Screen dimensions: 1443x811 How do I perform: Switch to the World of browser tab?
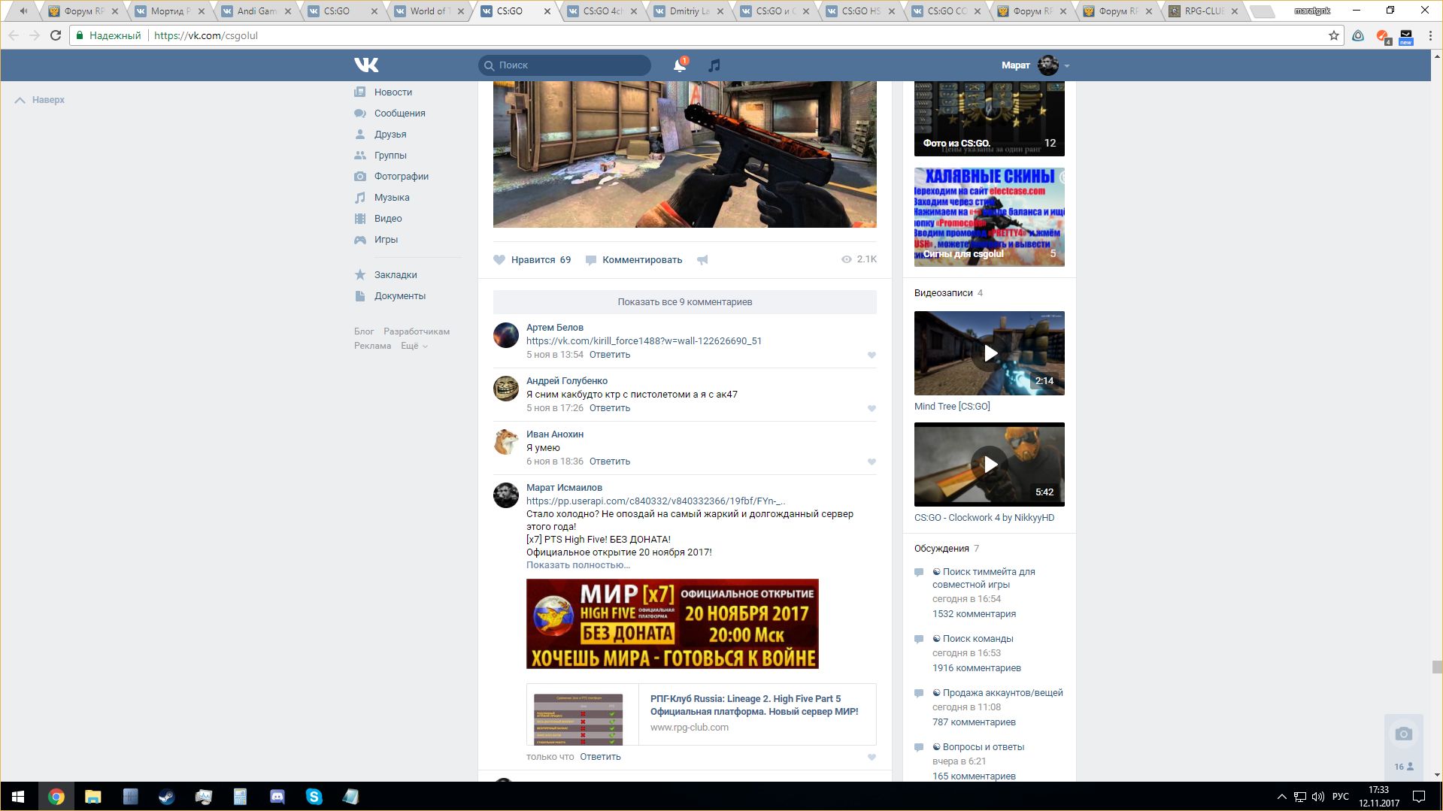coord(429,11)
